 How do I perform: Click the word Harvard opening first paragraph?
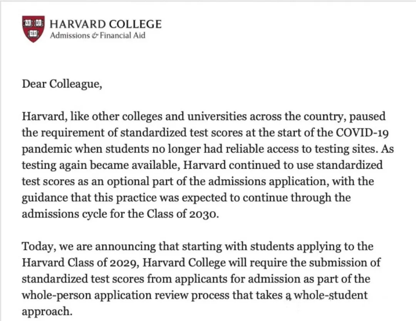pyautogui.click(x=44, y=116)
